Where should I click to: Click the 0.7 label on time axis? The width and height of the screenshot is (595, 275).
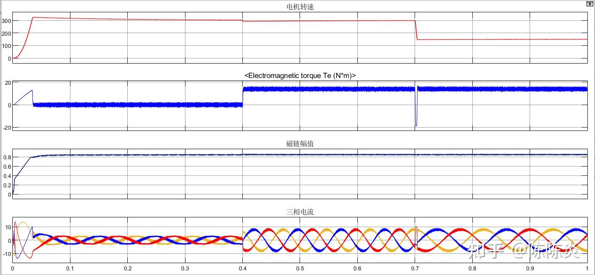(415, 269)
